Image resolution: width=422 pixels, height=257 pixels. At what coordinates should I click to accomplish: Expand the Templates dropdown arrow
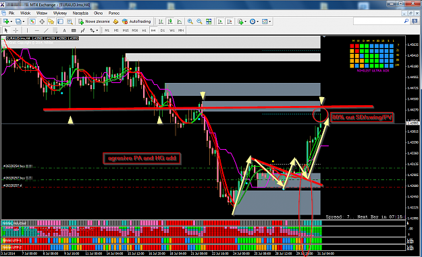pos(269,22)
